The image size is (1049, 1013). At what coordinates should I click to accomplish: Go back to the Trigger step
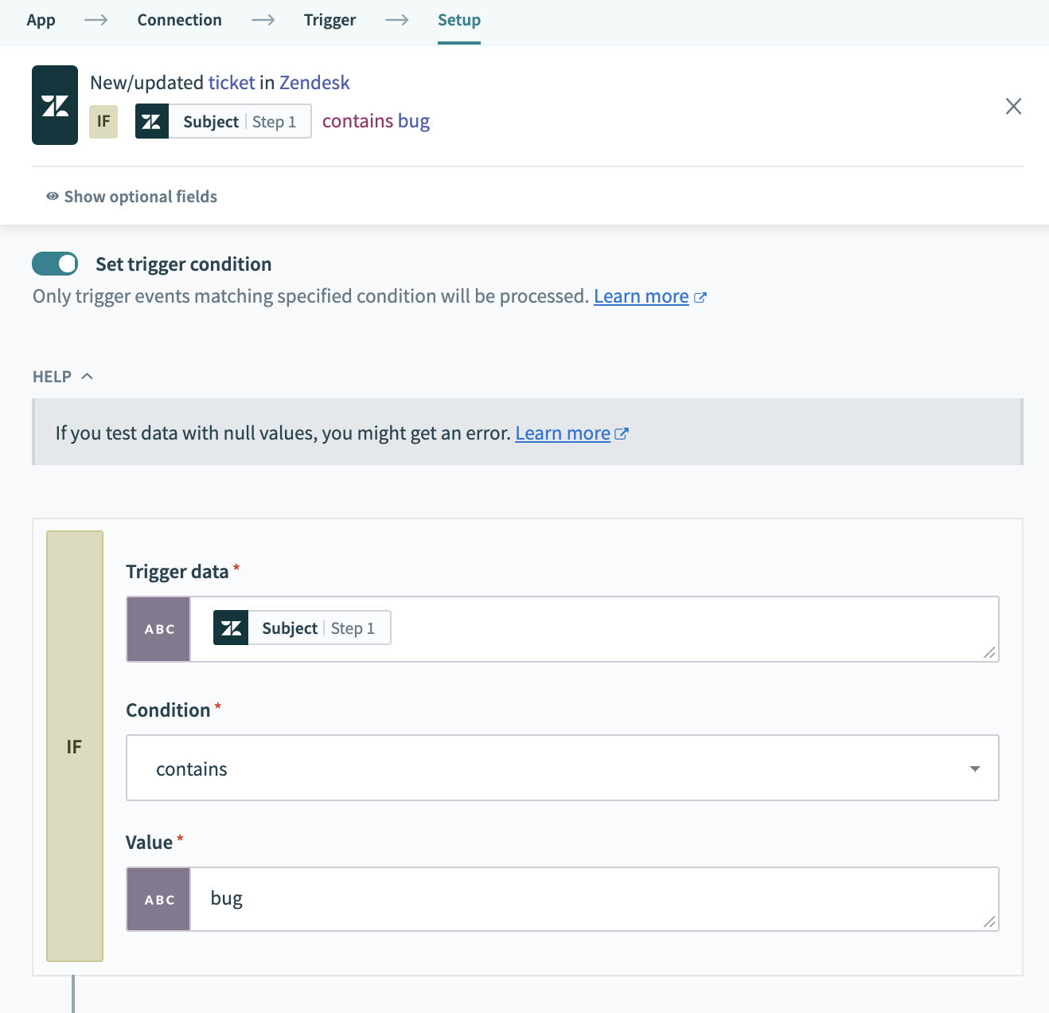coord(330,19)
